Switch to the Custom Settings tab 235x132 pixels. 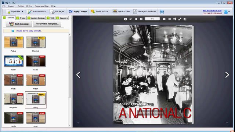(36, 18)
